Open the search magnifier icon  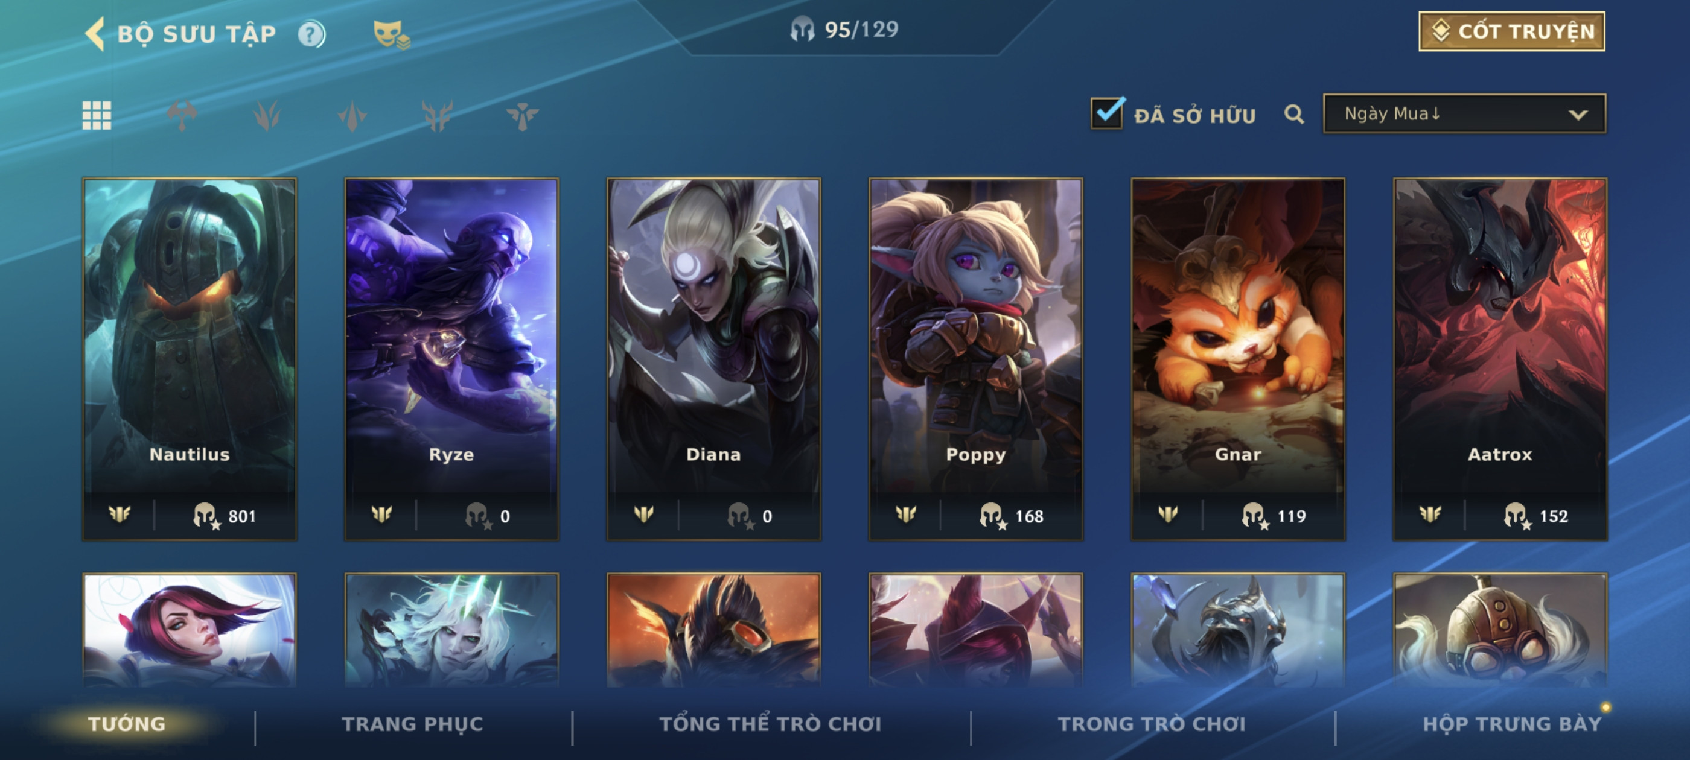pos(1293,114)
